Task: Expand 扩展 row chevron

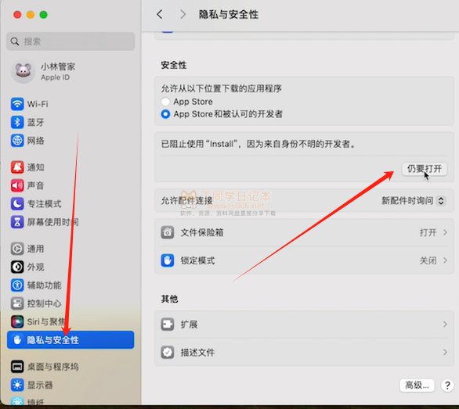Action: click(x=445, y=325)
